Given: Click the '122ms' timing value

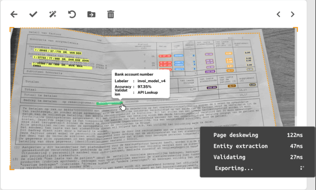Looking at the screenshot, I should pyautogui.click(x=295, y=135).
